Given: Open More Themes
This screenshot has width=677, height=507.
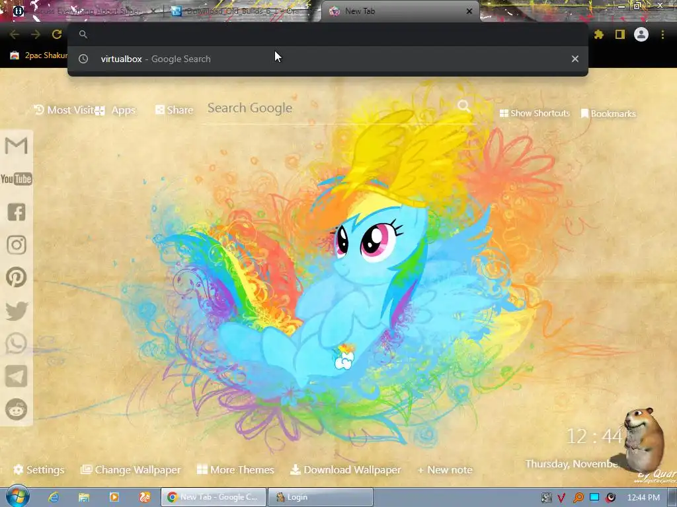Looking at the screenshot, I should [x=235, y=470].
